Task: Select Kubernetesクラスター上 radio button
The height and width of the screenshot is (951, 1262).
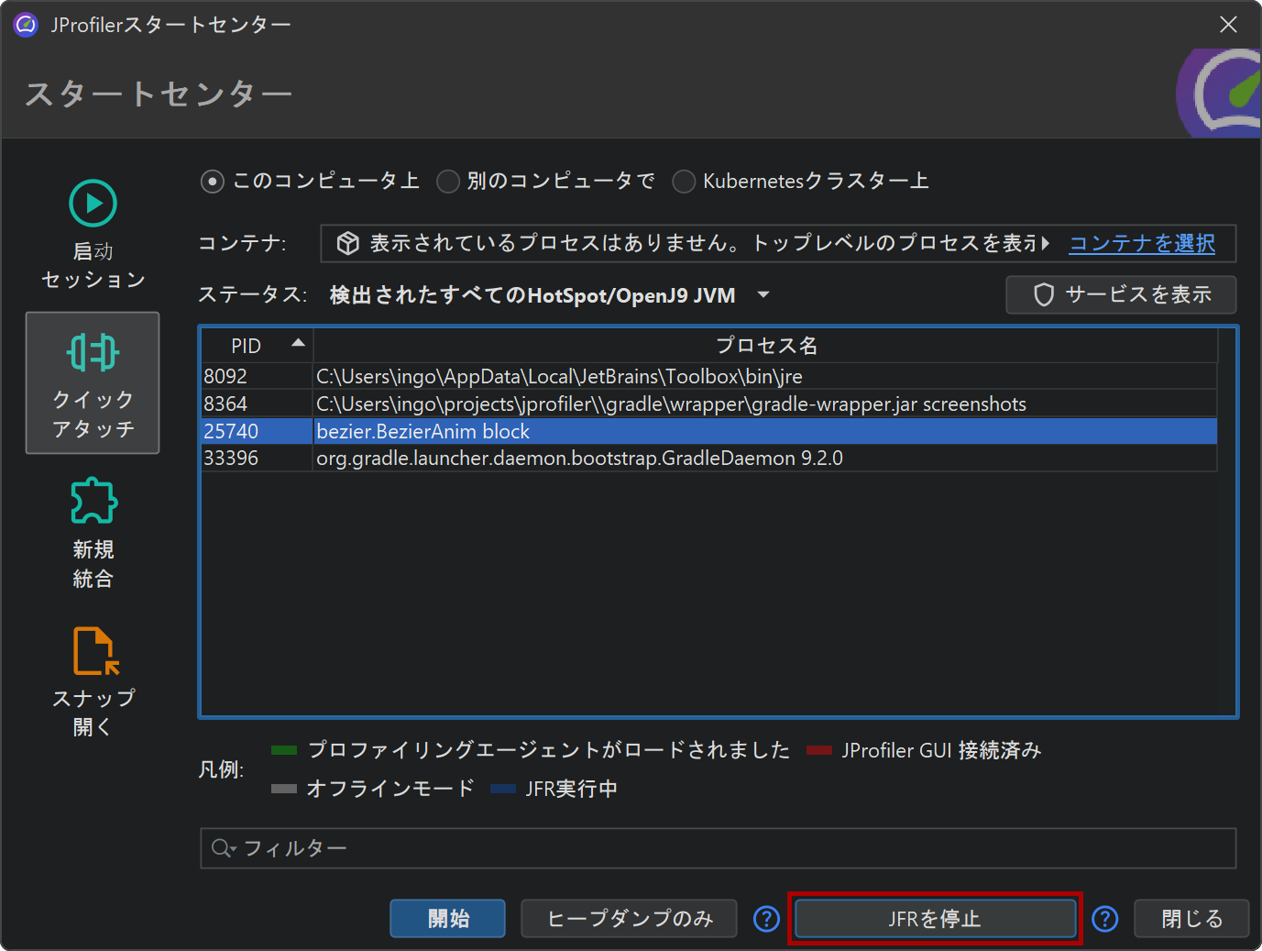Action: coord(684,182)
